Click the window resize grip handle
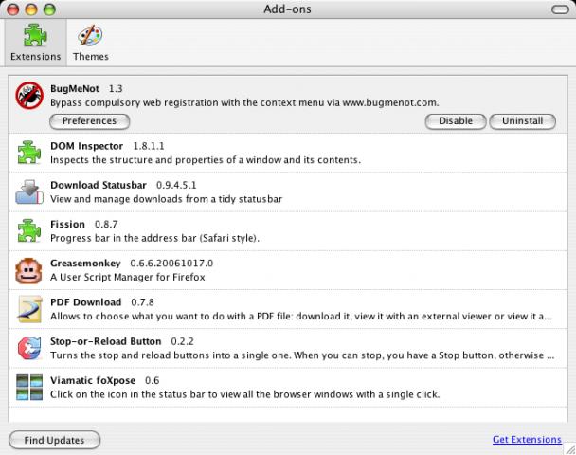This screenshot has height=455, width=576. [570, 449]
